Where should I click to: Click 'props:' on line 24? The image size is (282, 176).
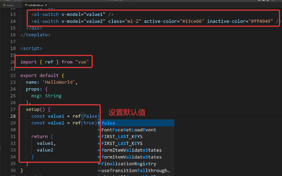[34, 89]
